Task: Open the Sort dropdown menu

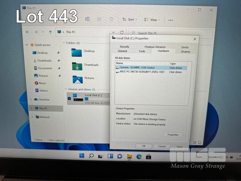Action: tap(130, 20)
